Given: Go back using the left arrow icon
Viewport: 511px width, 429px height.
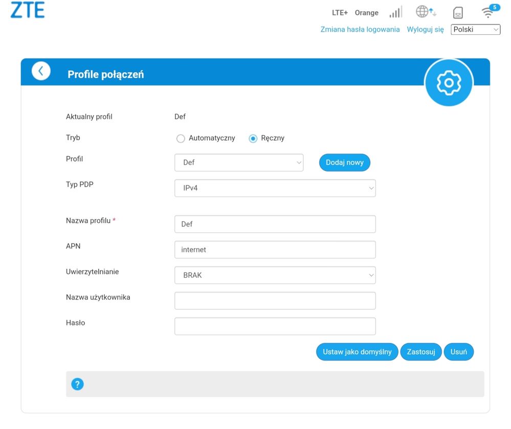Looking at the screenshot, I should coord(41,71).
